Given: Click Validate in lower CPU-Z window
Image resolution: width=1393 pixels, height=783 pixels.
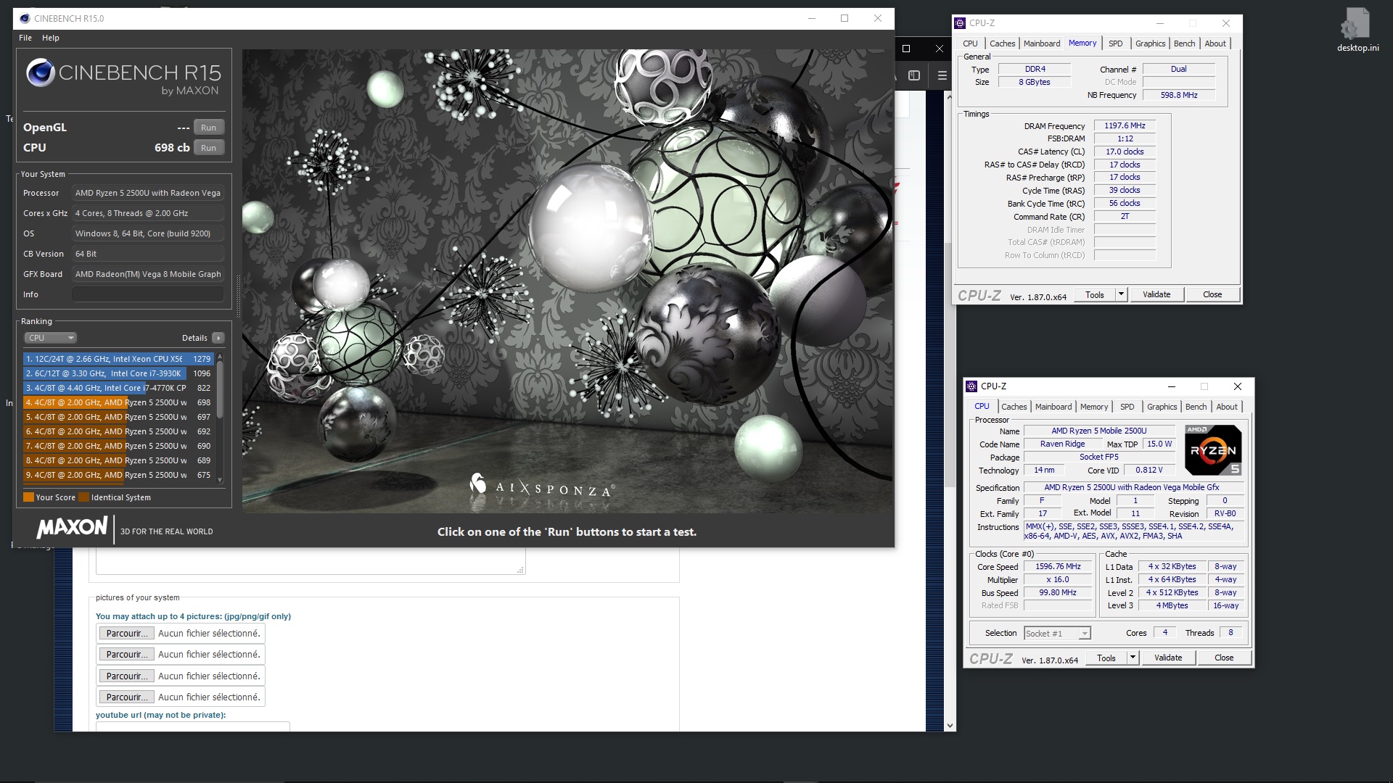Looking at the screenshot, I should pos(1168,658).
